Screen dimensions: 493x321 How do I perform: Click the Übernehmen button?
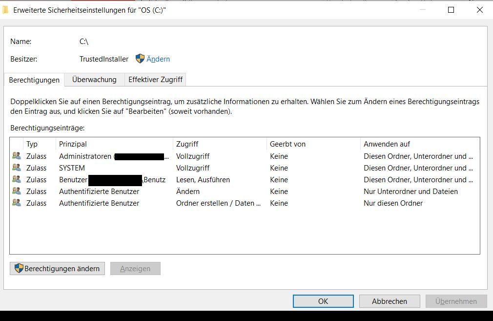[456, 301]
